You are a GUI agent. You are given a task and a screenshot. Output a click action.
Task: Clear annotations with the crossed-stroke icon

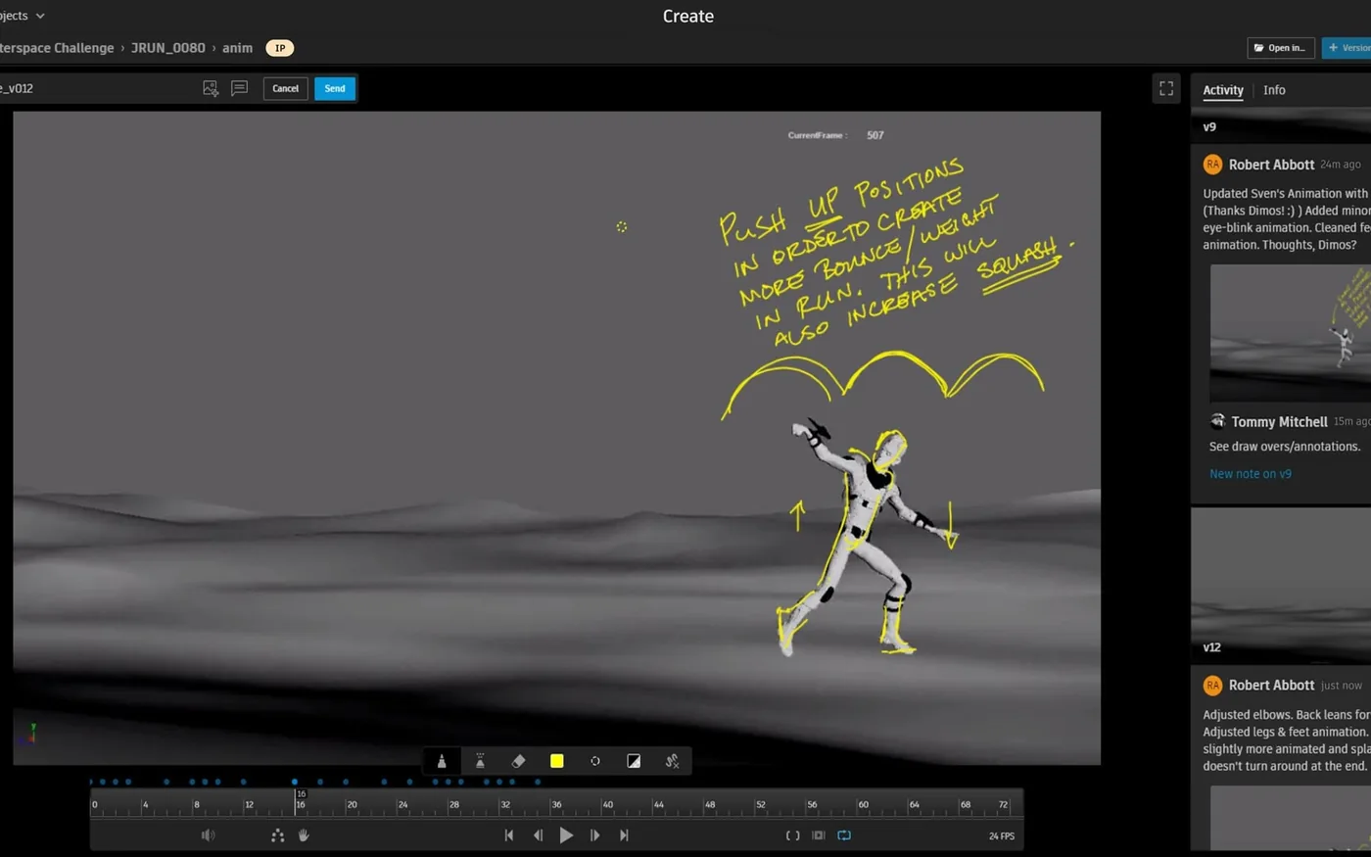672,761
